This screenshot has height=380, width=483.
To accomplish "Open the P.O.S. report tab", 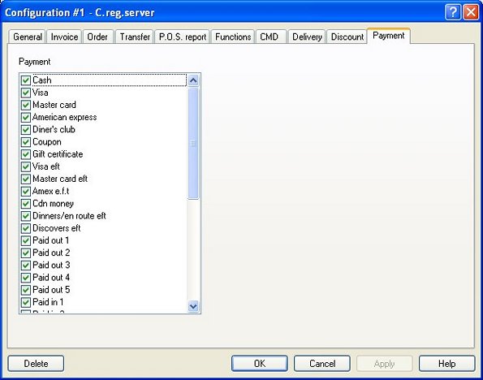I will (183, 37).
